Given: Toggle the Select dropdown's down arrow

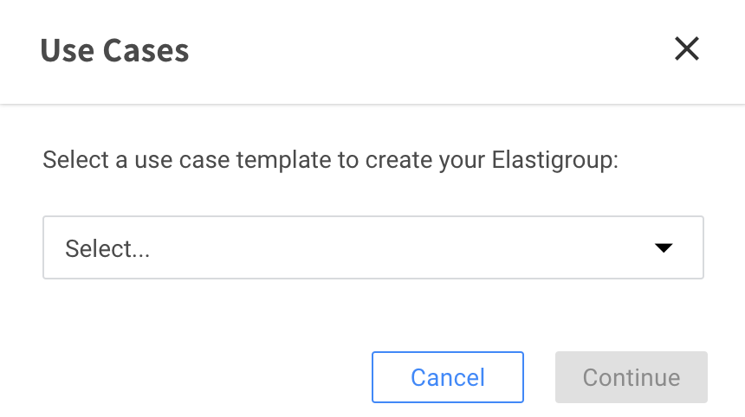Looking at the screenshot, I should point(664,248).
